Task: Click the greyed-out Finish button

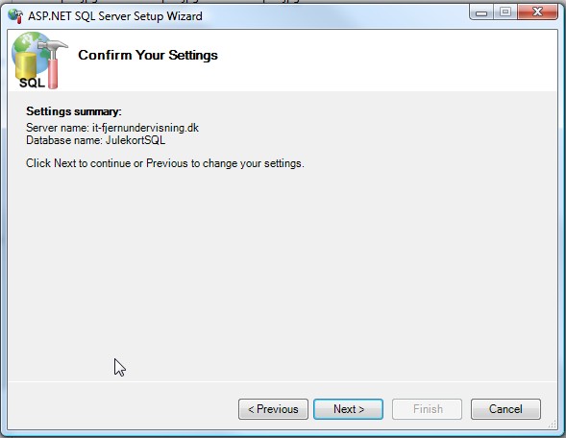Action: (x=427, y=409)
